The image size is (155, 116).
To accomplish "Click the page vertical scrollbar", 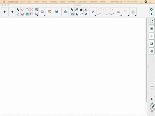I will pos(146,60).
